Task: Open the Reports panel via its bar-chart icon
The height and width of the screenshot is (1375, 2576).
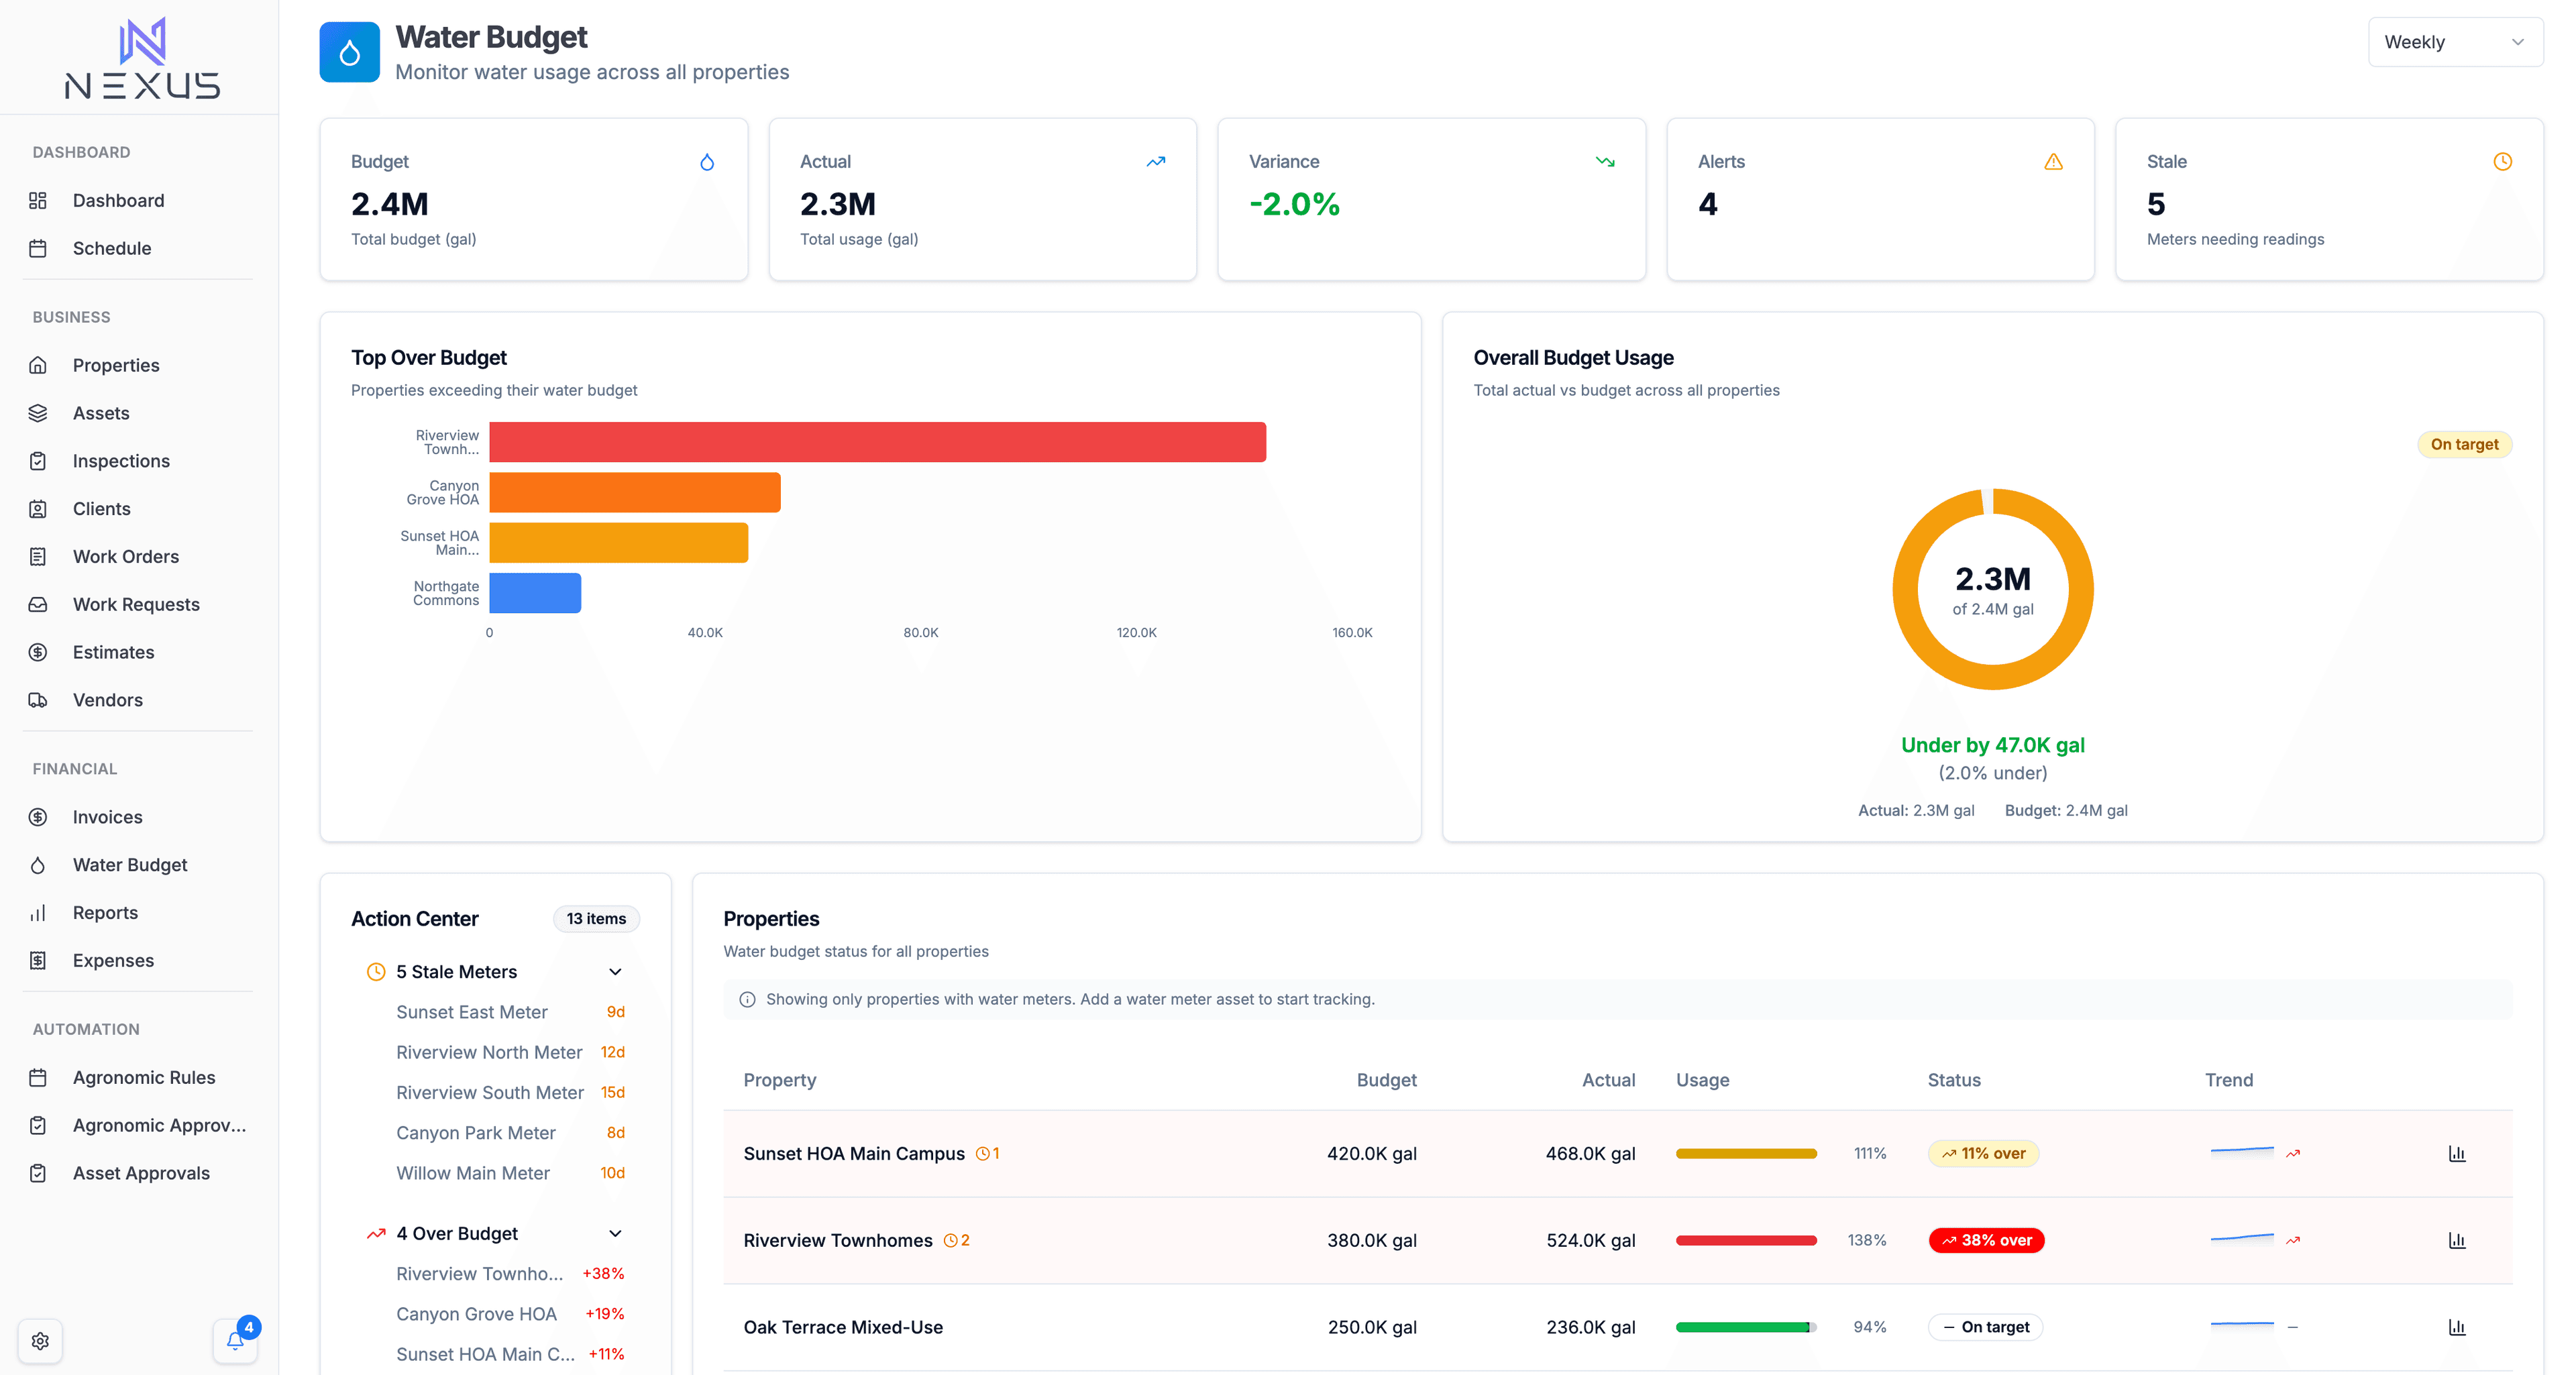Action: (38, 912)
